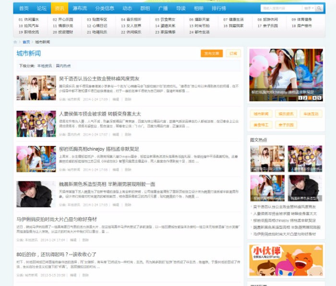Screen dimensions: 336x286
Task: Click 图文热点 thumbnail of 魏晨
Action: 305,188
